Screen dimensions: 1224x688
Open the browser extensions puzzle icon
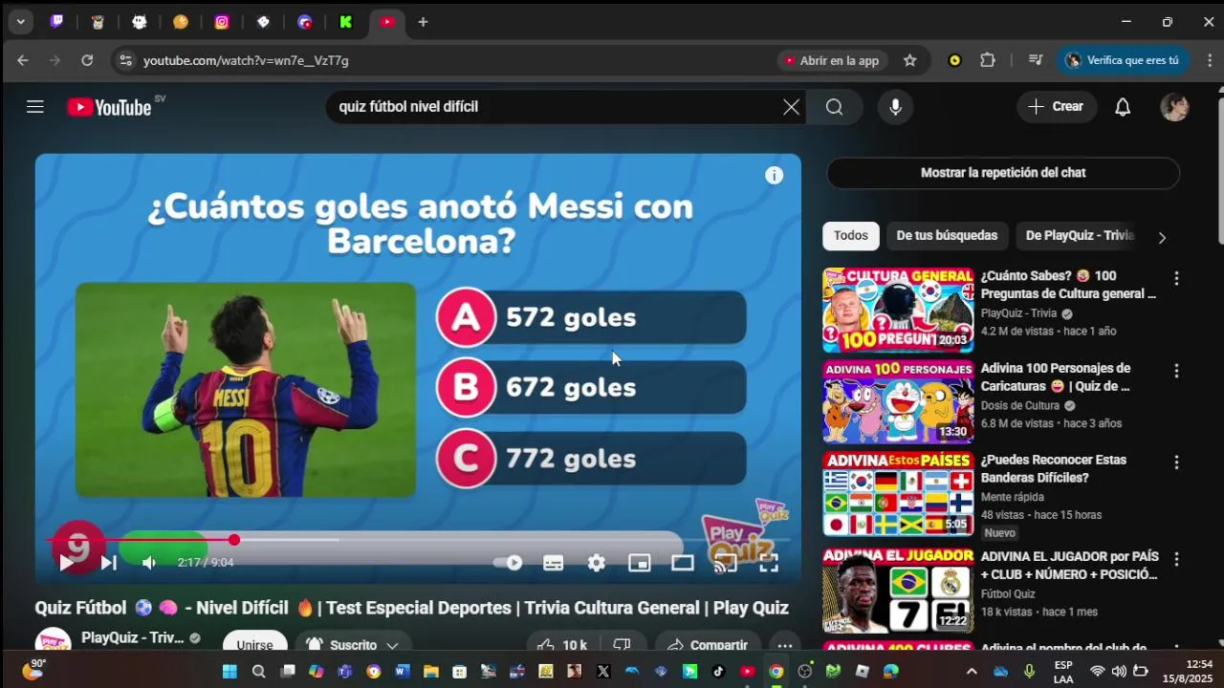(x=988, y=60)
